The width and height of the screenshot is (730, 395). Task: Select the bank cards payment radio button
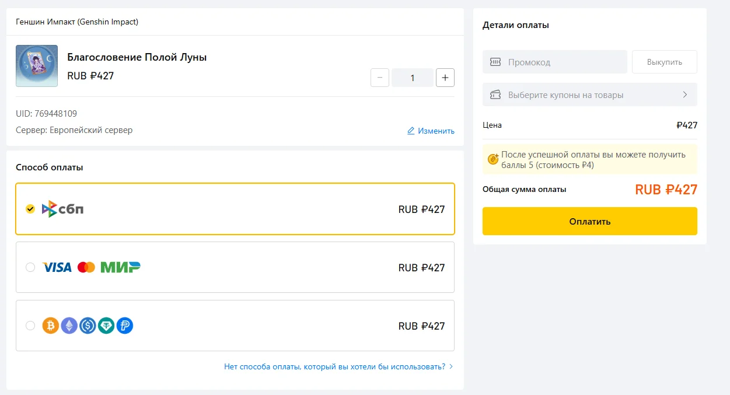[30, 267]
